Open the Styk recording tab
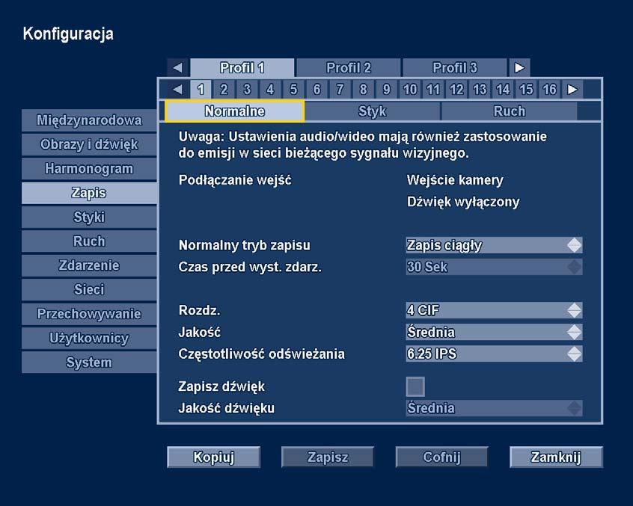This screenshot has width=633, height=506. point(372,111)
